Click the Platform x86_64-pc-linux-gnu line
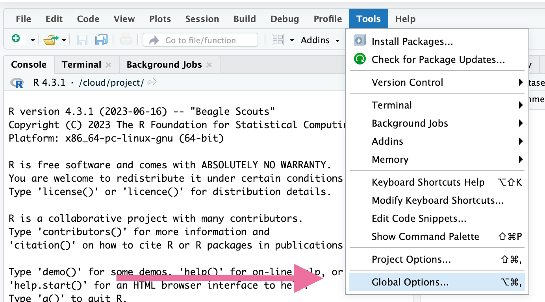 click(x=116, y=138)
